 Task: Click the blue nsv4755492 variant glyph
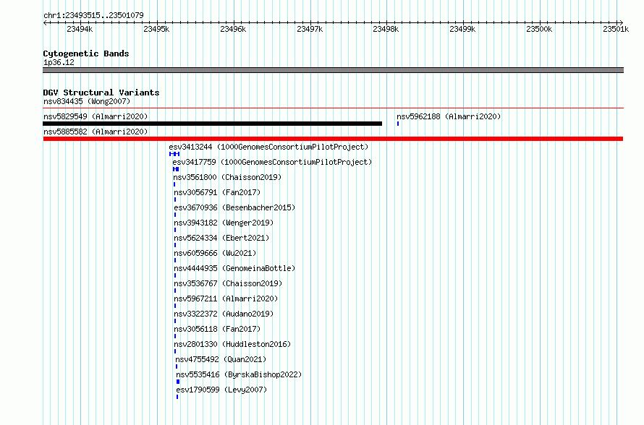coord(177,366)
